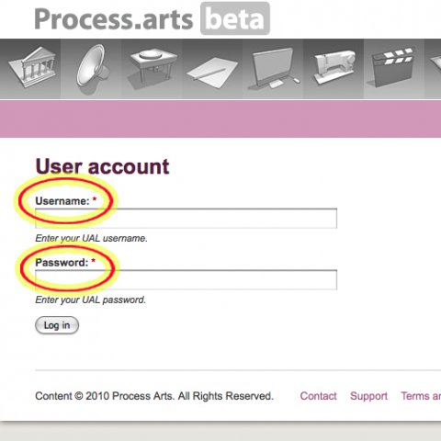Open the Contact footer link
441x441 pixels.
(x=318, y=396)
